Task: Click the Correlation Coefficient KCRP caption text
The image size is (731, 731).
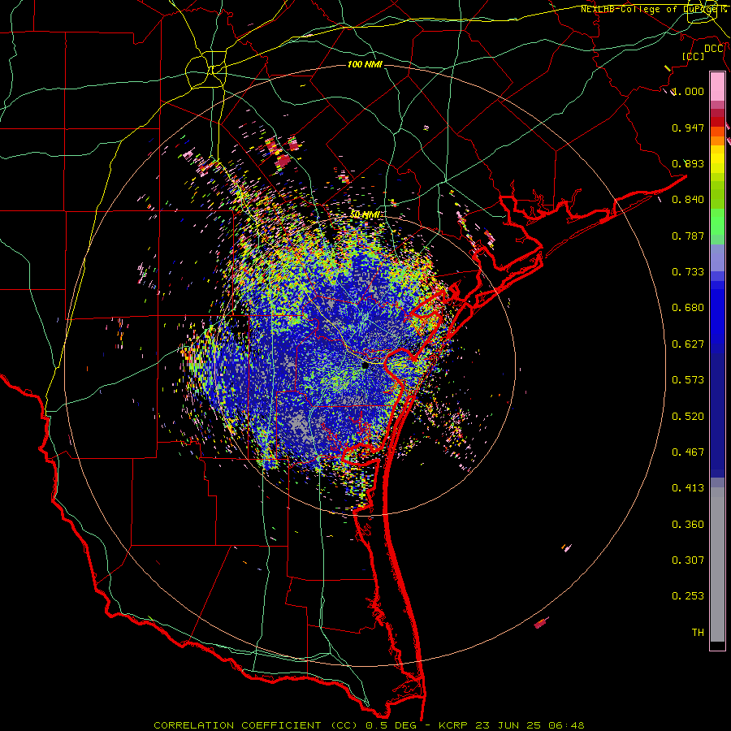Action: coord(369,725)
